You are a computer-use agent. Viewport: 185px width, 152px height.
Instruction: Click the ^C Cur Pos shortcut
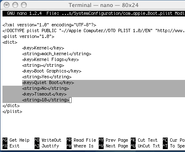point(174,140)
